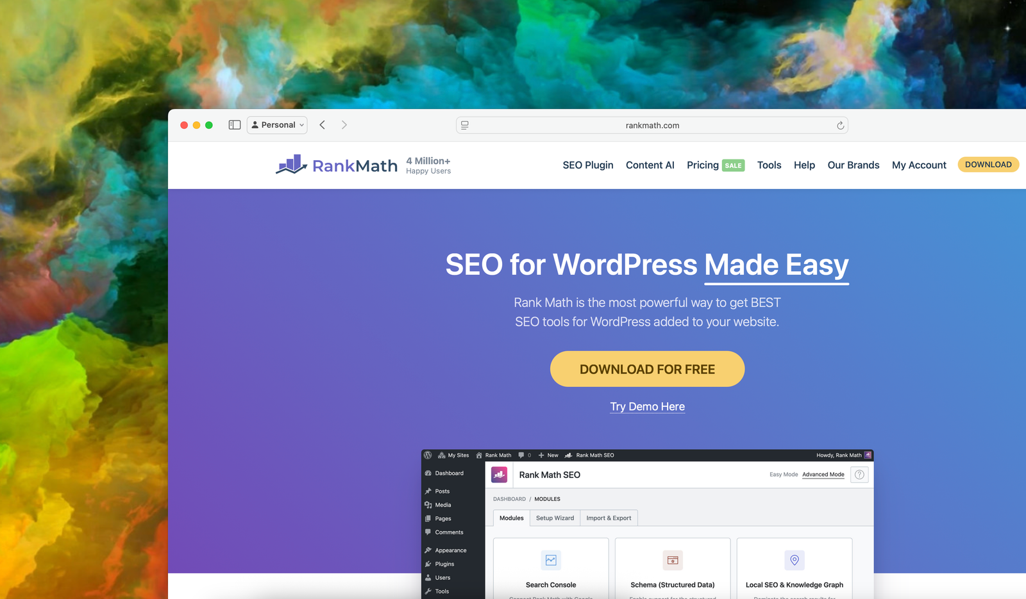The image size is (1026, 599).
Task: Open the Tools menu item
Action: 769,165
